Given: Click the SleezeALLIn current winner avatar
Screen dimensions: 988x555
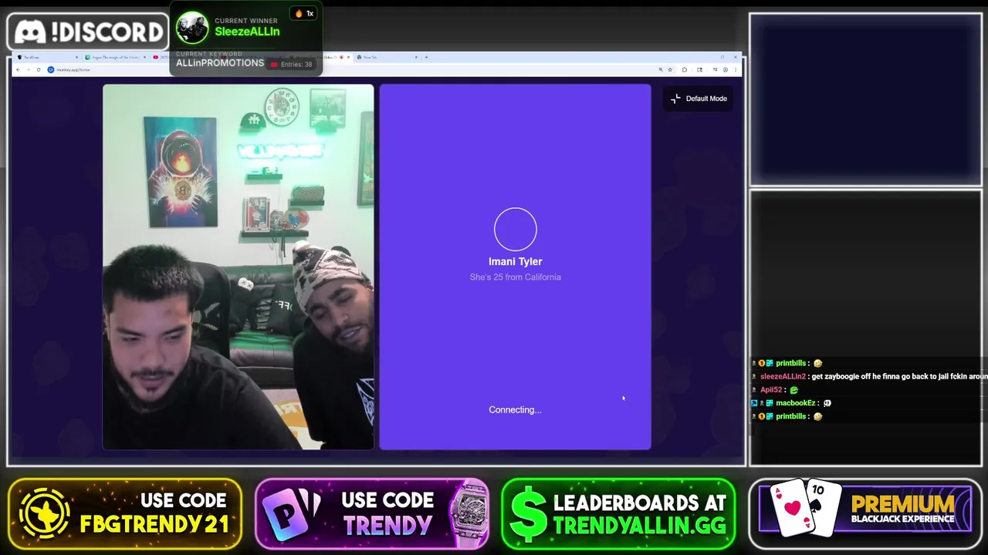Looking at the screenshot, I should (x=192, y=29).
